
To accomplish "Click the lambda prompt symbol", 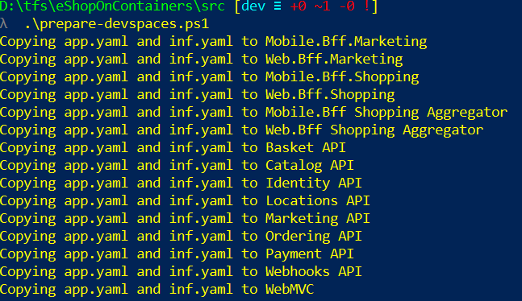I will tap(4, 24).
